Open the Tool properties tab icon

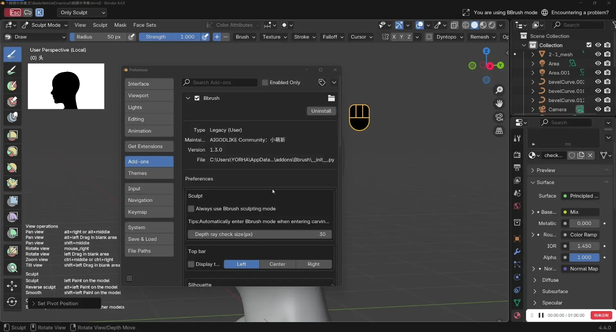517,138
